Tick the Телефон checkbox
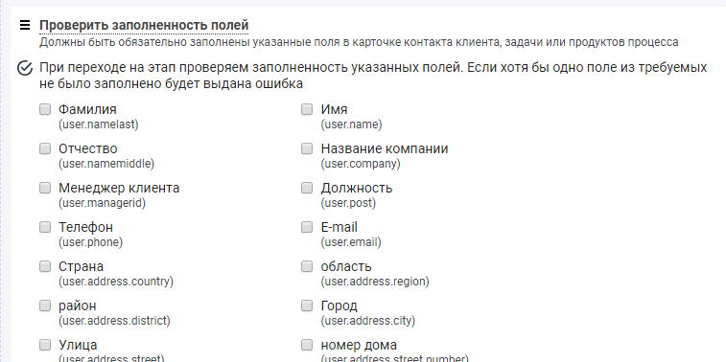 [x=45, y=227]
